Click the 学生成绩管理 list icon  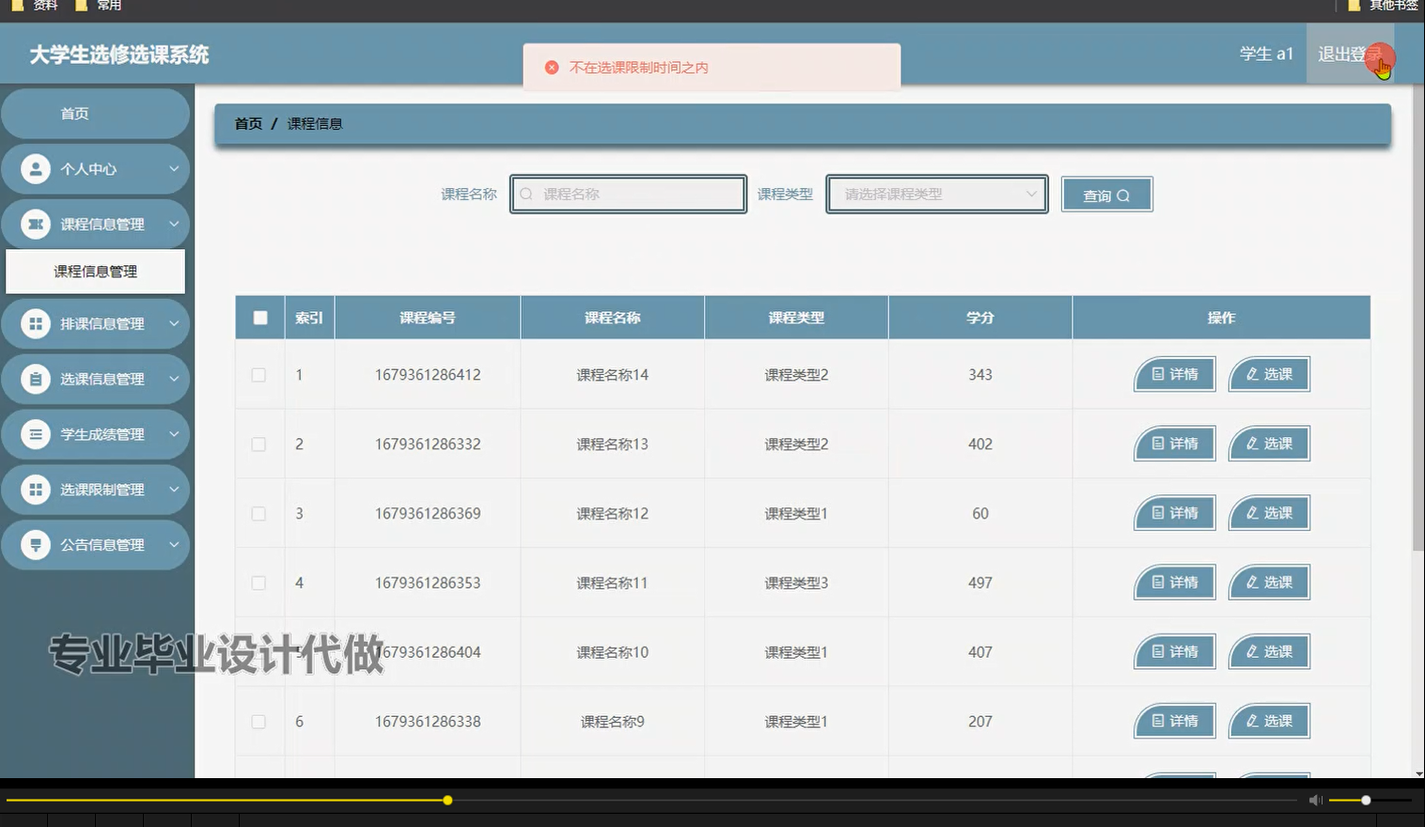(36, 434)
